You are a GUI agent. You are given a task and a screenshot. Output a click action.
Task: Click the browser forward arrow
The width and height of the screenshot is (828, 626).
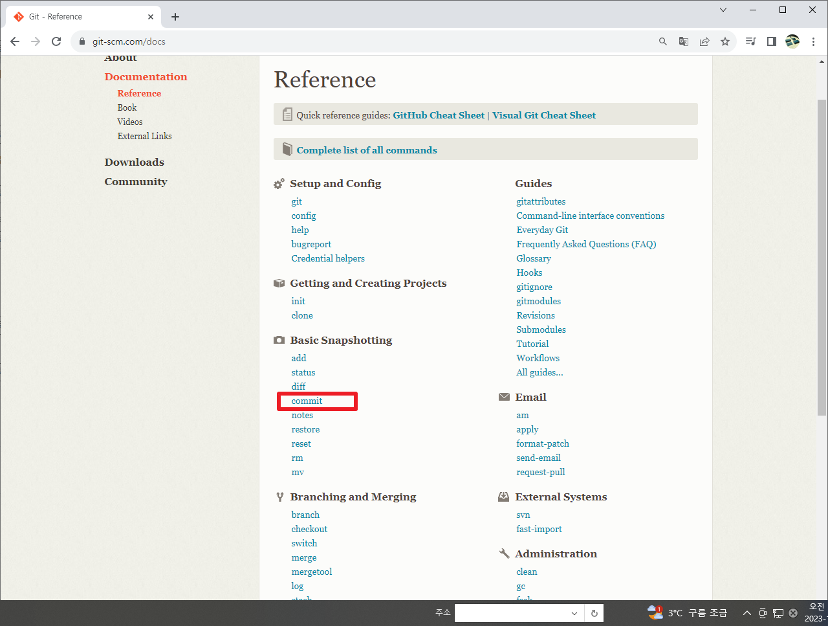coord(36,41)
